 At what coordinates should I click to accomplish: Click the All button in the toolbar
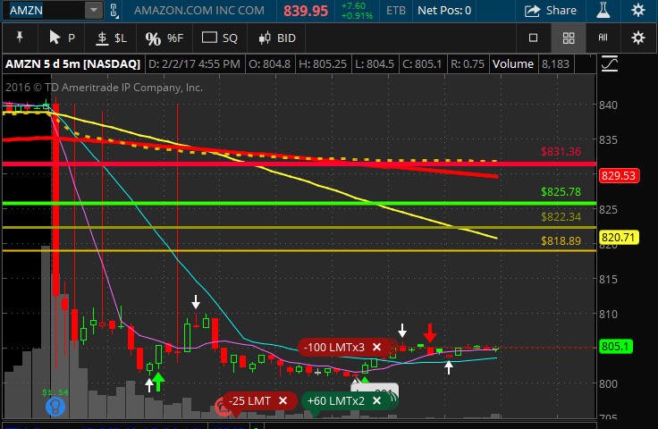pyautogui.click(x=603, y=38)
